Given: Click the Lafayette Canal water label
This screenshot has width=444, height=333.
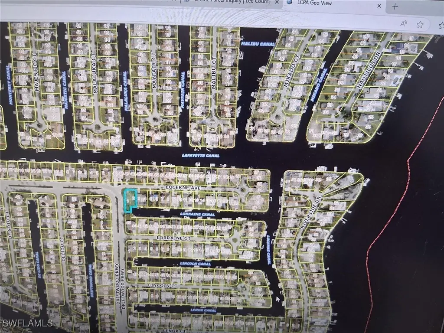Looking at the screenshot, I should (200, 155).
